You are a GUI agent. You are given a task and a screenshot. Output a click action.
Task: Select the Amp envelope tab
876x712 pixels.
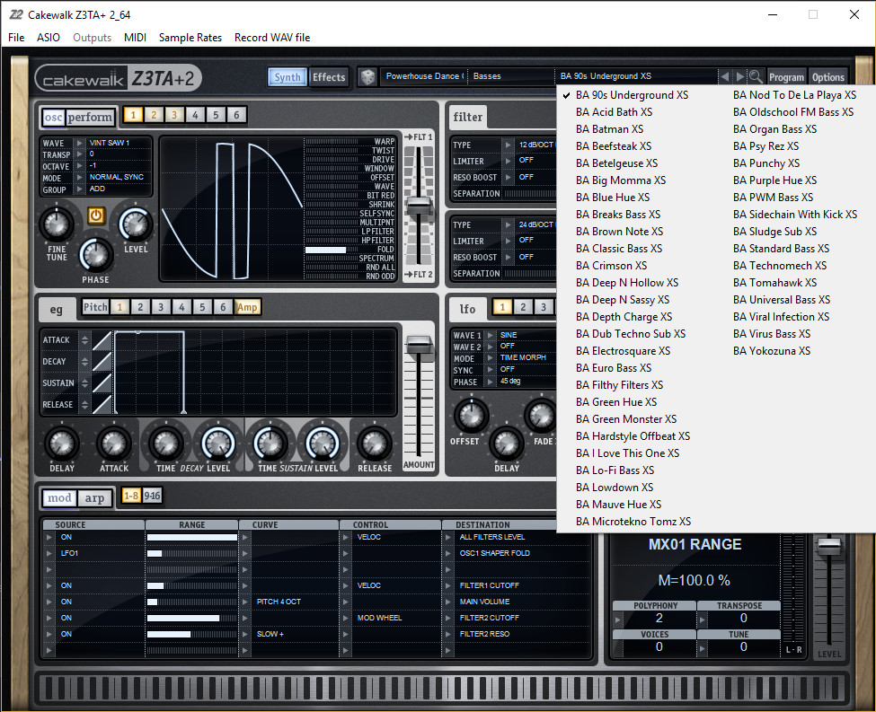(x=247, y=306)
